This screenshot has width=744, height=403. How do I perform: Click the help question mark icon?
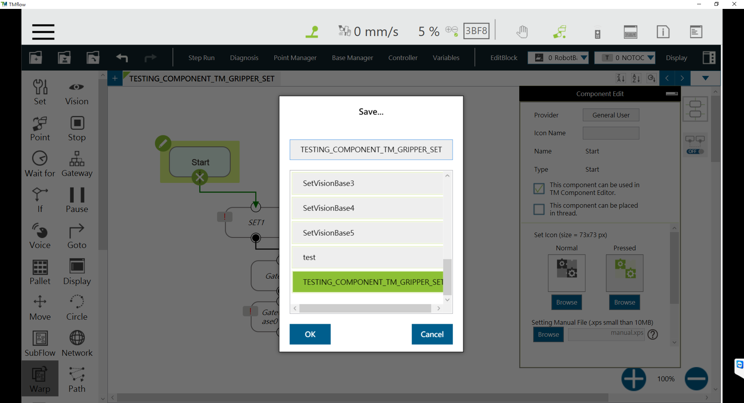coord(653,334)
